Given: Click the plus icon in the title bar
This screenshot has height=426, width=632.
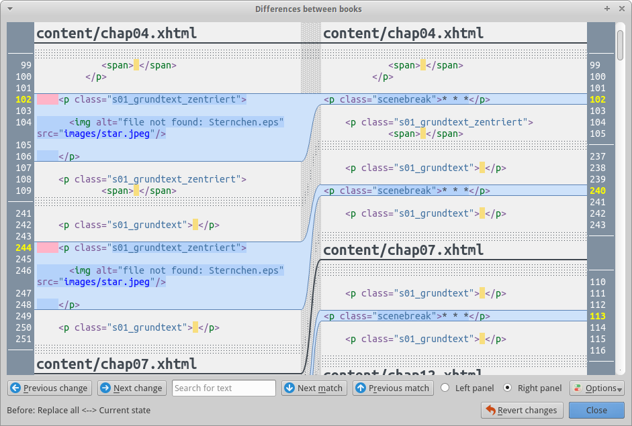Looking at the screenshot, I should click(x=607, y=9).
